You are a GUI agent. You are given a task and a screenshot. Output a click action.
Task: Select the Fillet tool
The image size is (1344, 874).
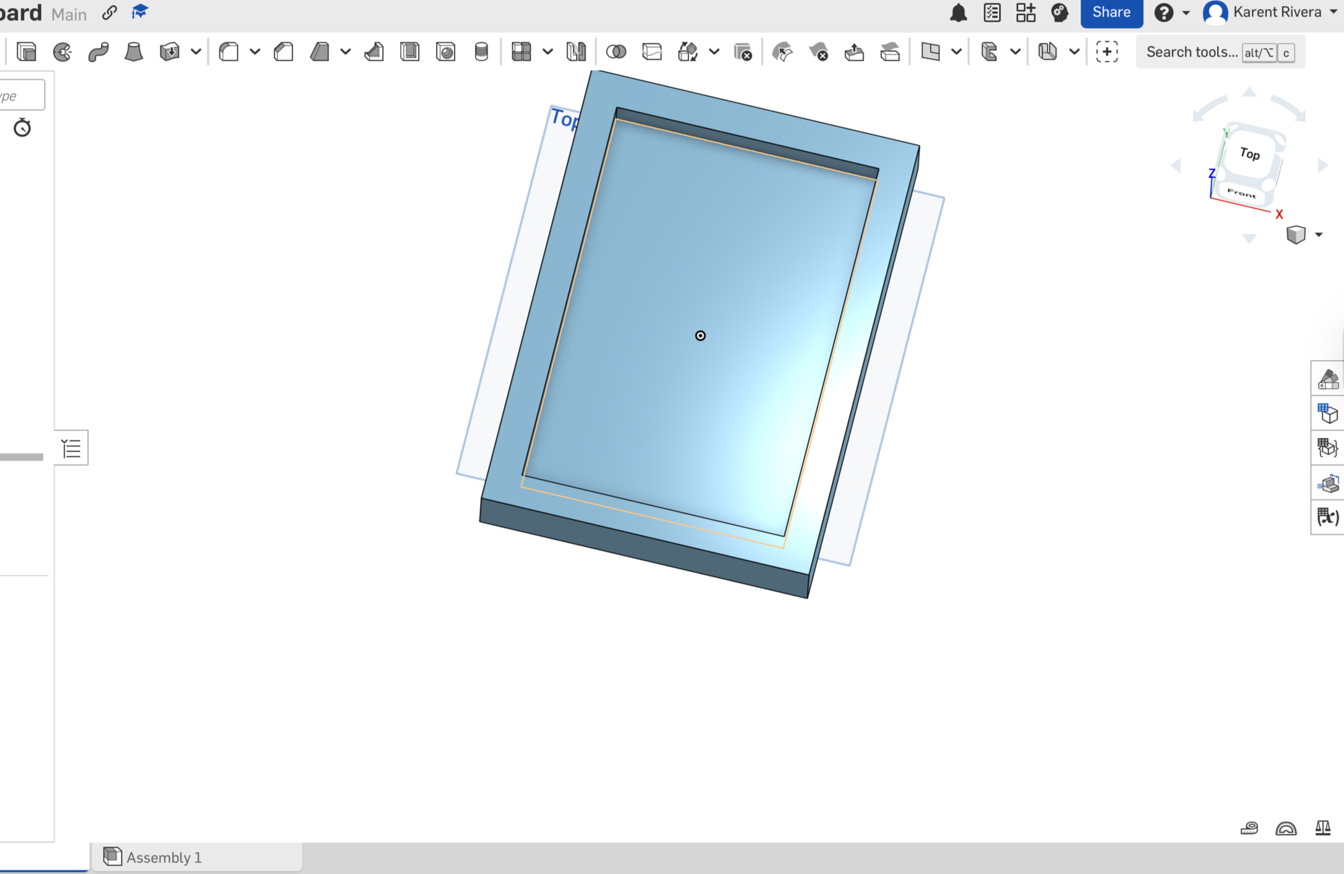pyautogui.click(x=229, y=51)
